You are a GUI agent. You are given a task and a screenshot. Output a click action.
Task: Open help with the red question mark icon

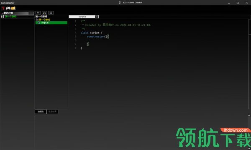(x=3, y=8)
